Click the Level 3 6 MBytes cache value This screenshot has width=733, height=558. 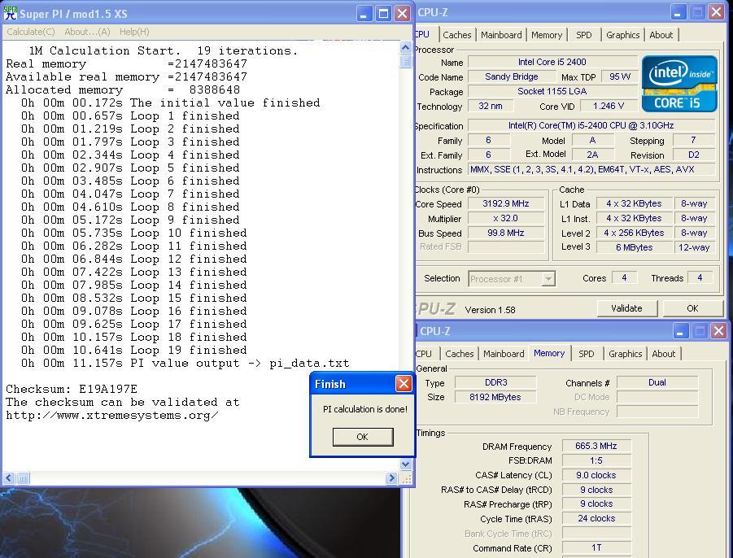[634, 247]
